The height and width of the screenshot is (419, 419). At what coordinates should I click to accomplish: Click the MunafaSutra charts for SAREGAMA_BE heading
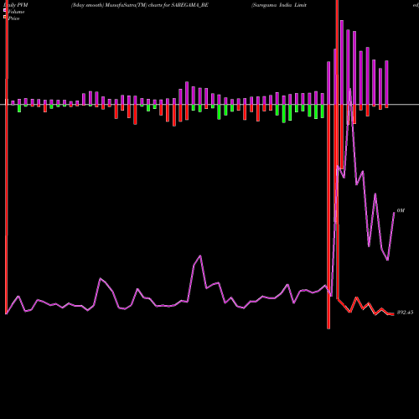(140, 5)
